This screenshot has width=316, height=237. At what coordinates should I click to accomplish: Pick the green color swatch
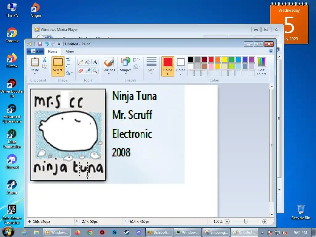[x=231, y=60]
